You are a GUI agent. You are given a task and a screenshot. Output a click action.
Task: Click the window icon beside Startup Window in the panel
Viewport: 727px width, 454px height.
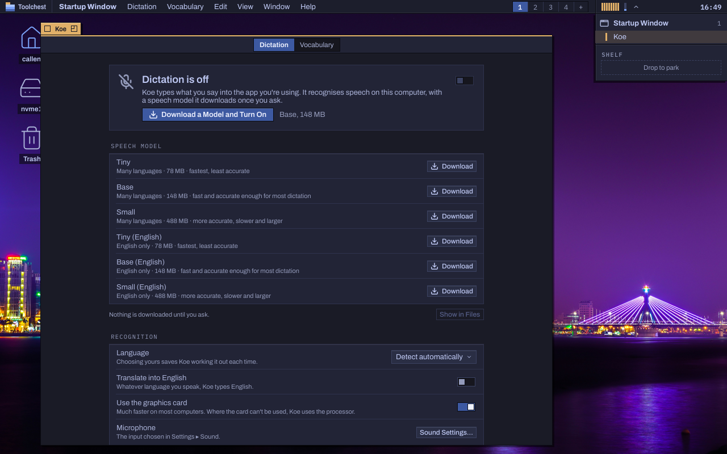(x=604, y=23)
